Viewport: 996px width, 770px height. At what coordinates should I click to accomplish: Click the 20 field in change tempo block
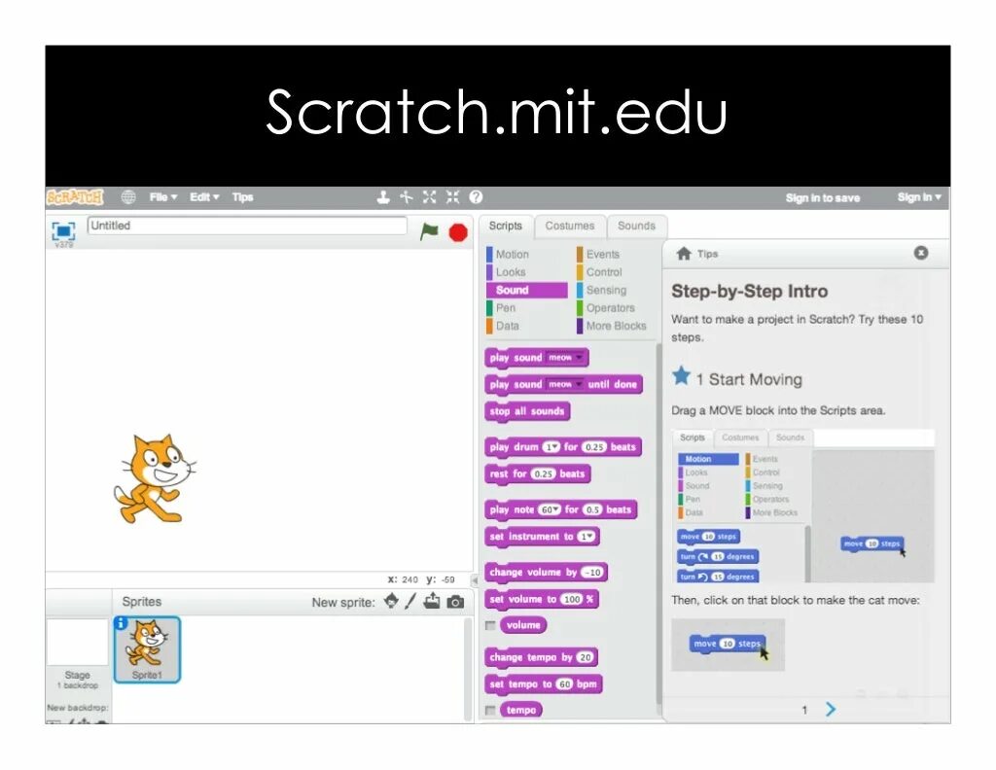[585, 657]
